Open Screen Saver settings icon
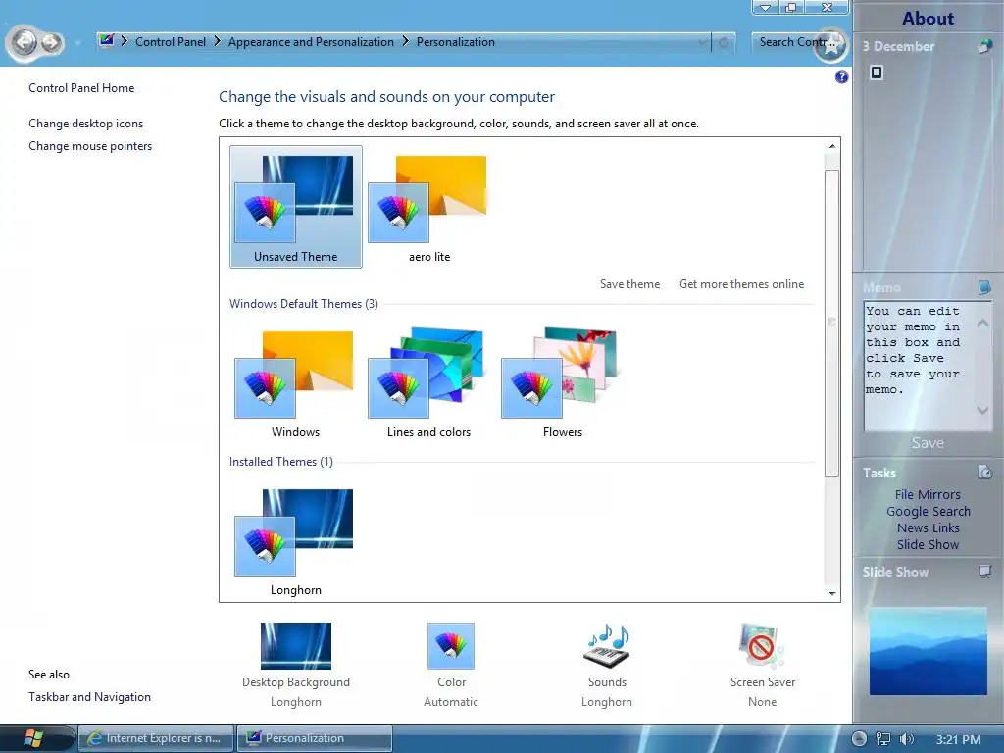 tap(762, 646)
